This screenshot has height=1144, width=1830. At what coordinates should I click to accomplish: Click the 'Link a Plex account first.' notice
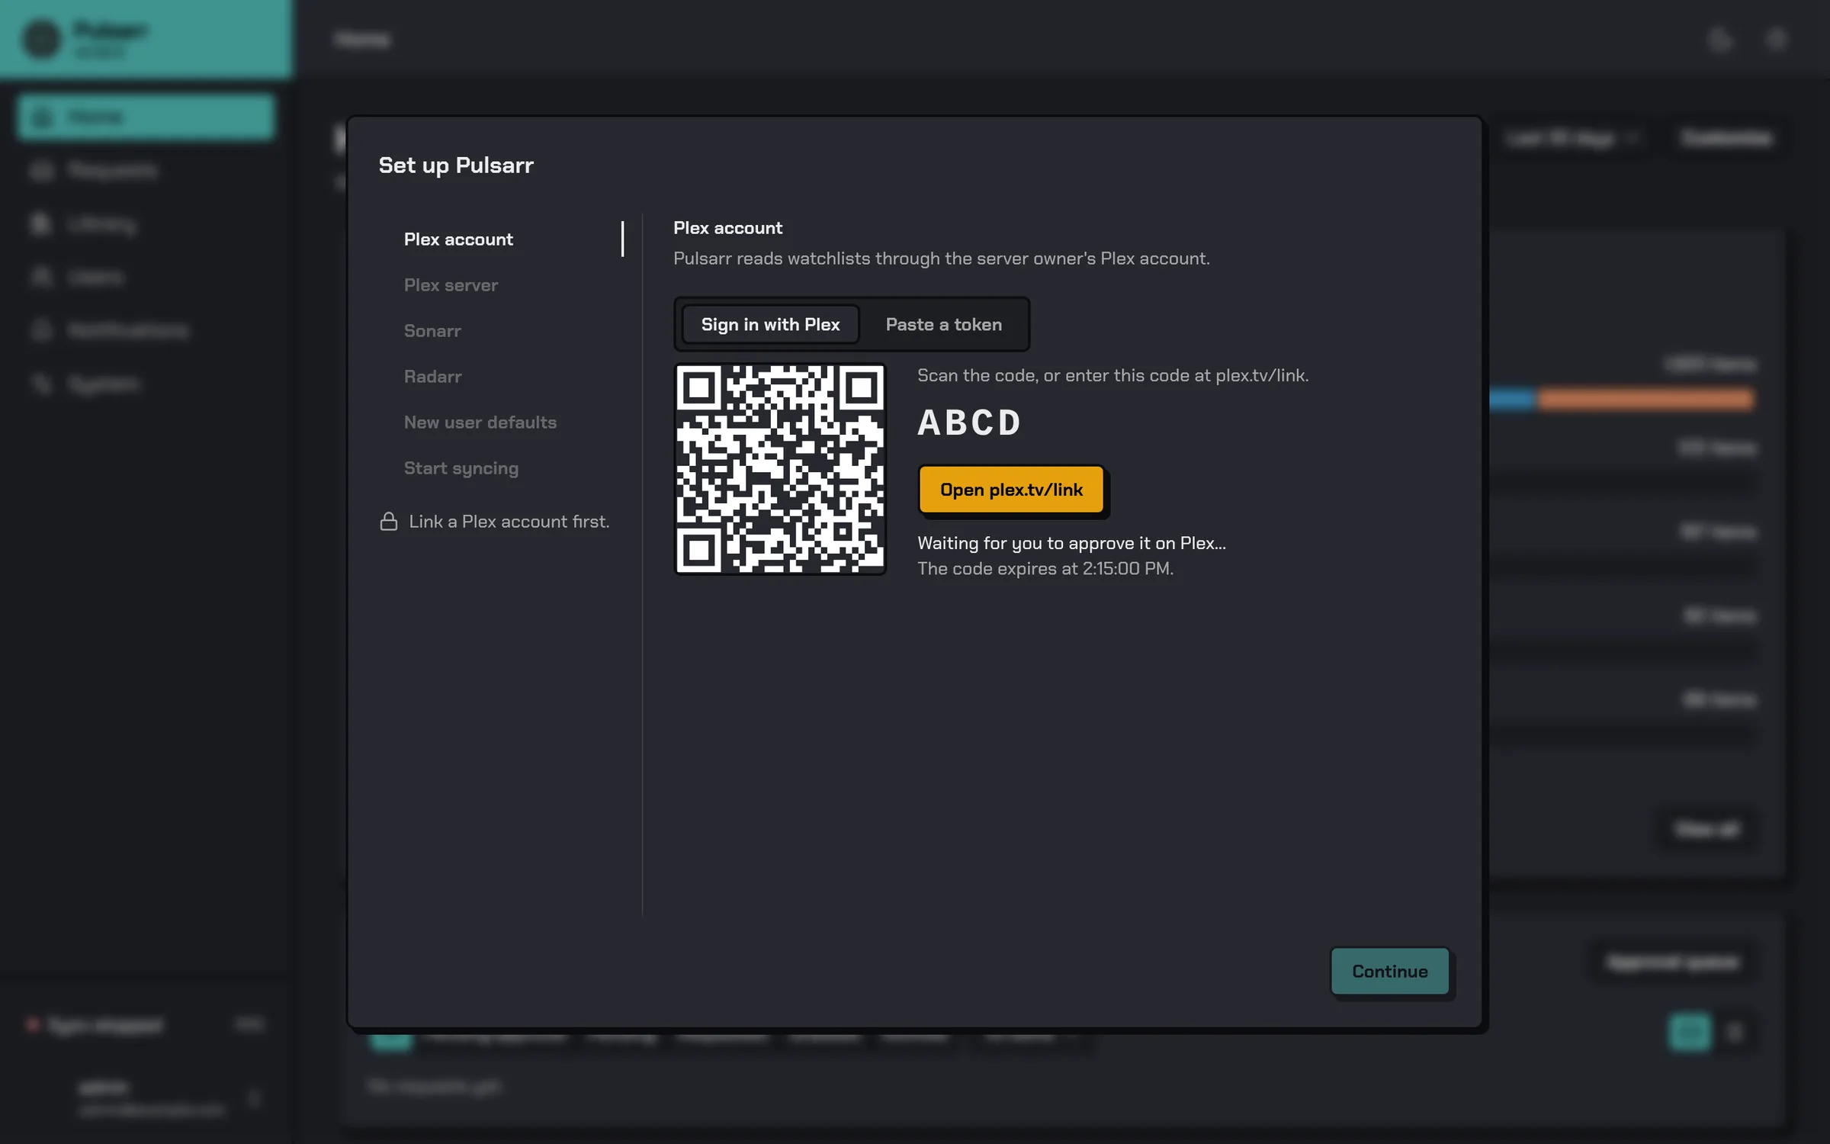coord(509,522)
